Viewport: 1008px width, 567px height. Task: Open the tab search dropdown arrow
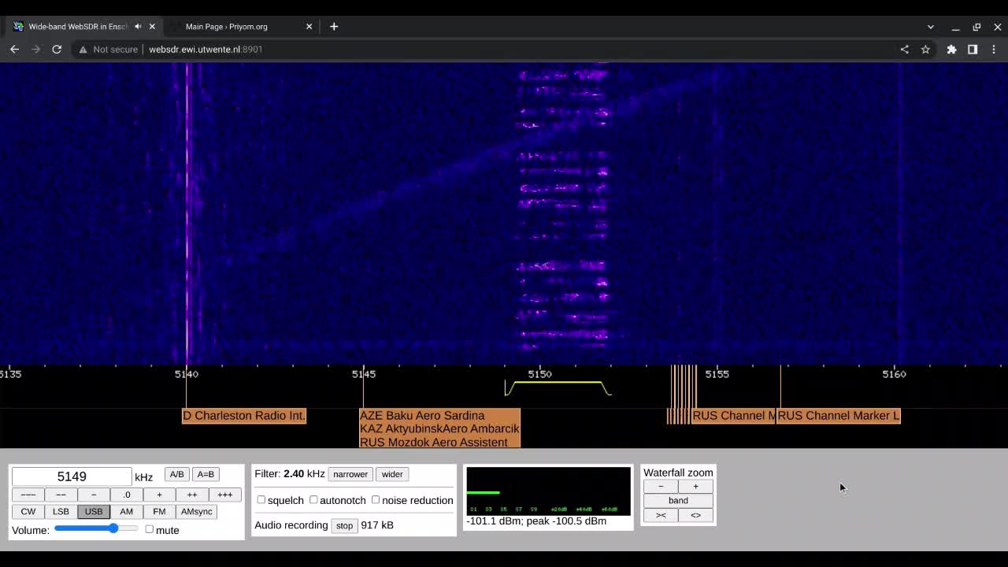coord(931,27)
